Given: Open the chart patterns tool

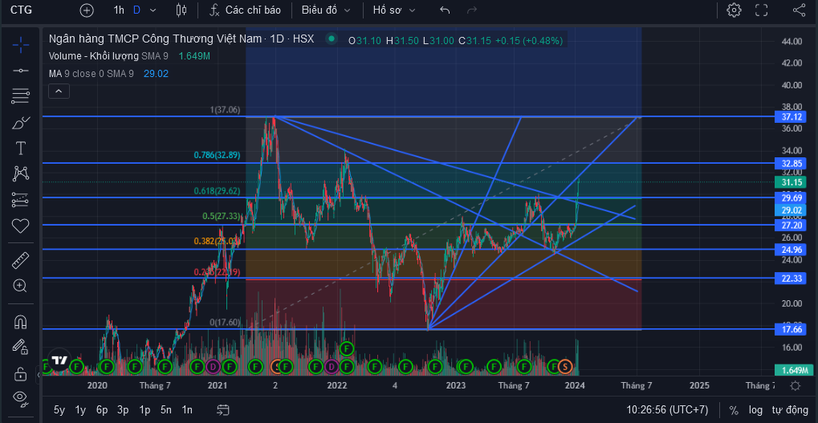Looking at the screenshot, I should pyautogui.click(x=20, y=173).
